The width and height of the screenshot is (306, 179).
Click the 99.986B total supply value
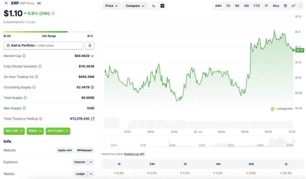(x=88, y=98)
